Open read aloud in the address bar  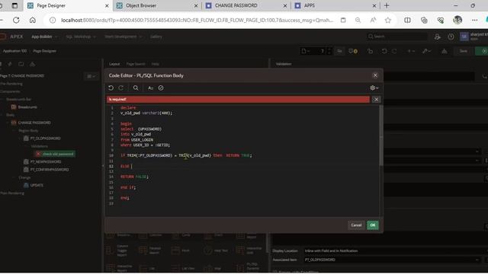pos(373,21)
